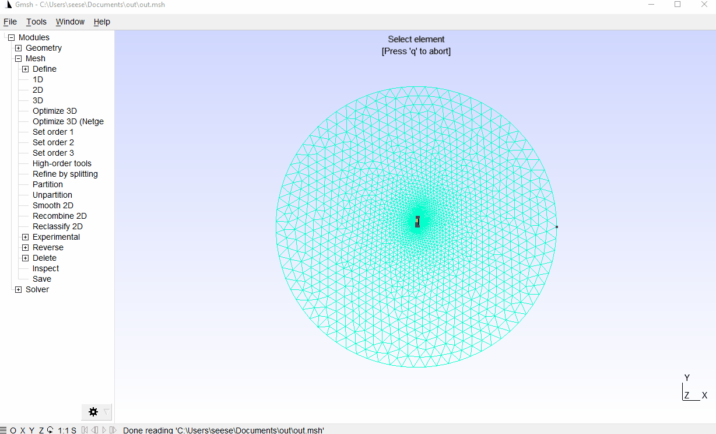Viewport: 716px width, 434px height.
Task: Click Recombine 2D
Action: pos(59,216)
